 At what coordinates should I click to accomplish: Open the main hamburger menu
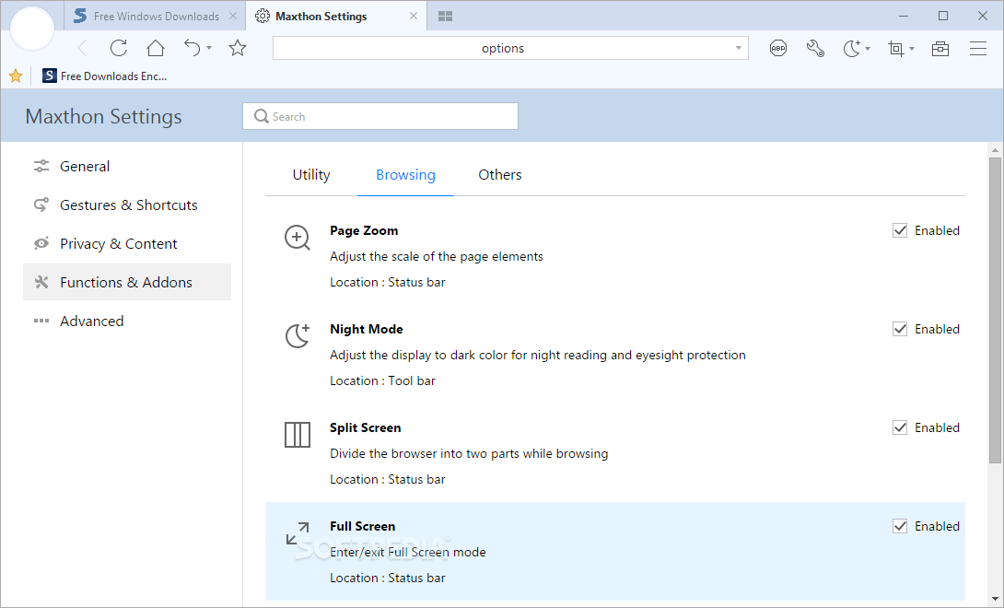pyautogui.click(x=977, y=48)
